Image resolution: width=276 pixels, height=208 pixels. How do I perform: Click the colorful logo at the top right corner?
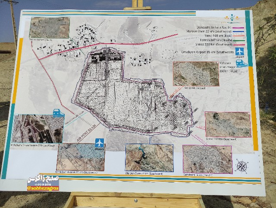(232, 19)
